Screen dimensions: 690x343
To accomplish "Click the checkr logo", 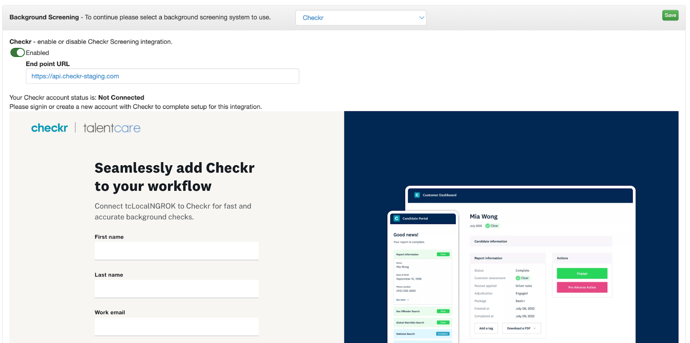I will (x=49, y=128).
